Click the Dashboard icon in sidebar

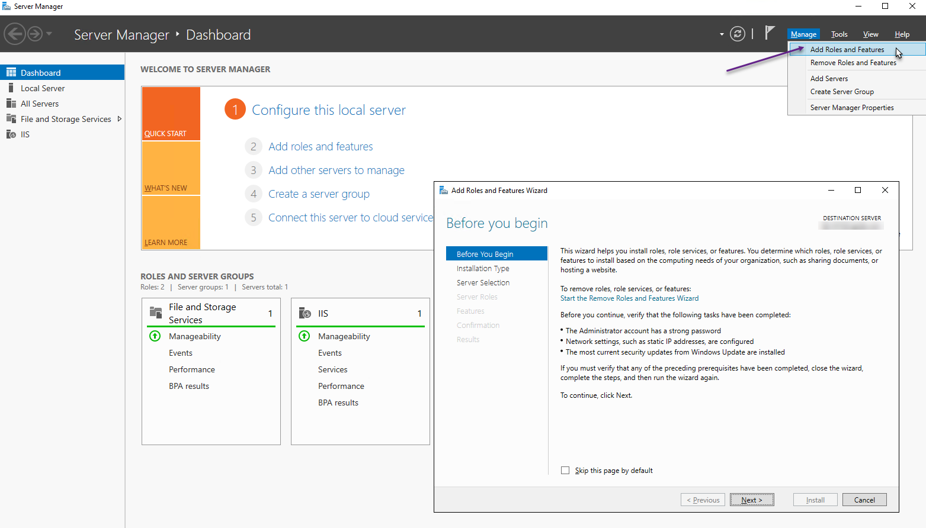11,72
